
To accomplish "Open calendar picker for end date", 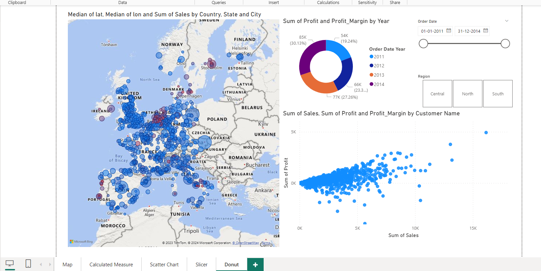I will pyautogui.click(x=486, y=31).
